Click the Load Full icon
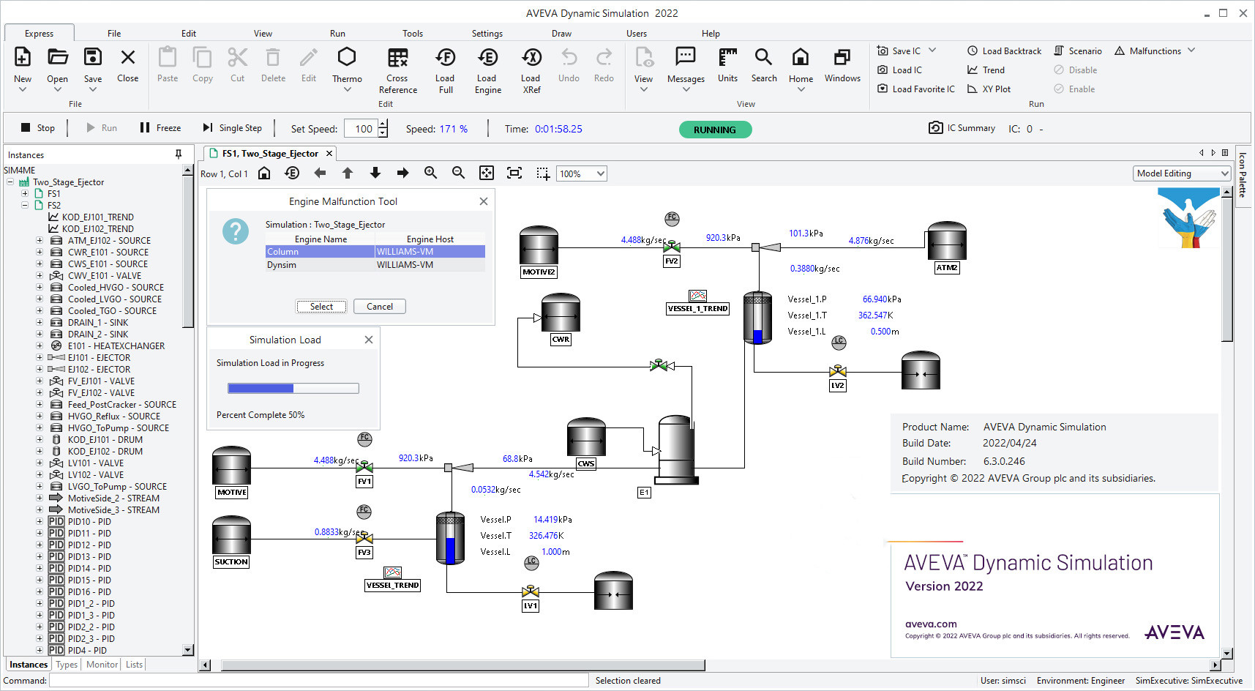Screen dimensions: 1255x691 (x=446, y=57)
